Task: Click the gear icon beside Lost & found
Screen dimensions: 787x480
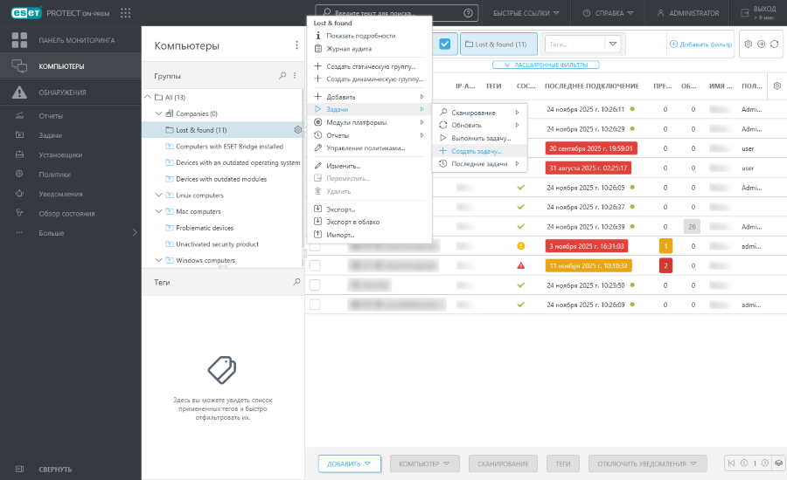Action: [298, 130]
